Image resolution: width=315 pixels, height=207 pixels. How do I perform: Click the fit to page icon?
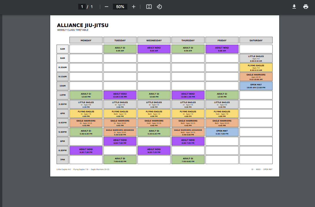pyautogui.click(x=149, y=7)
